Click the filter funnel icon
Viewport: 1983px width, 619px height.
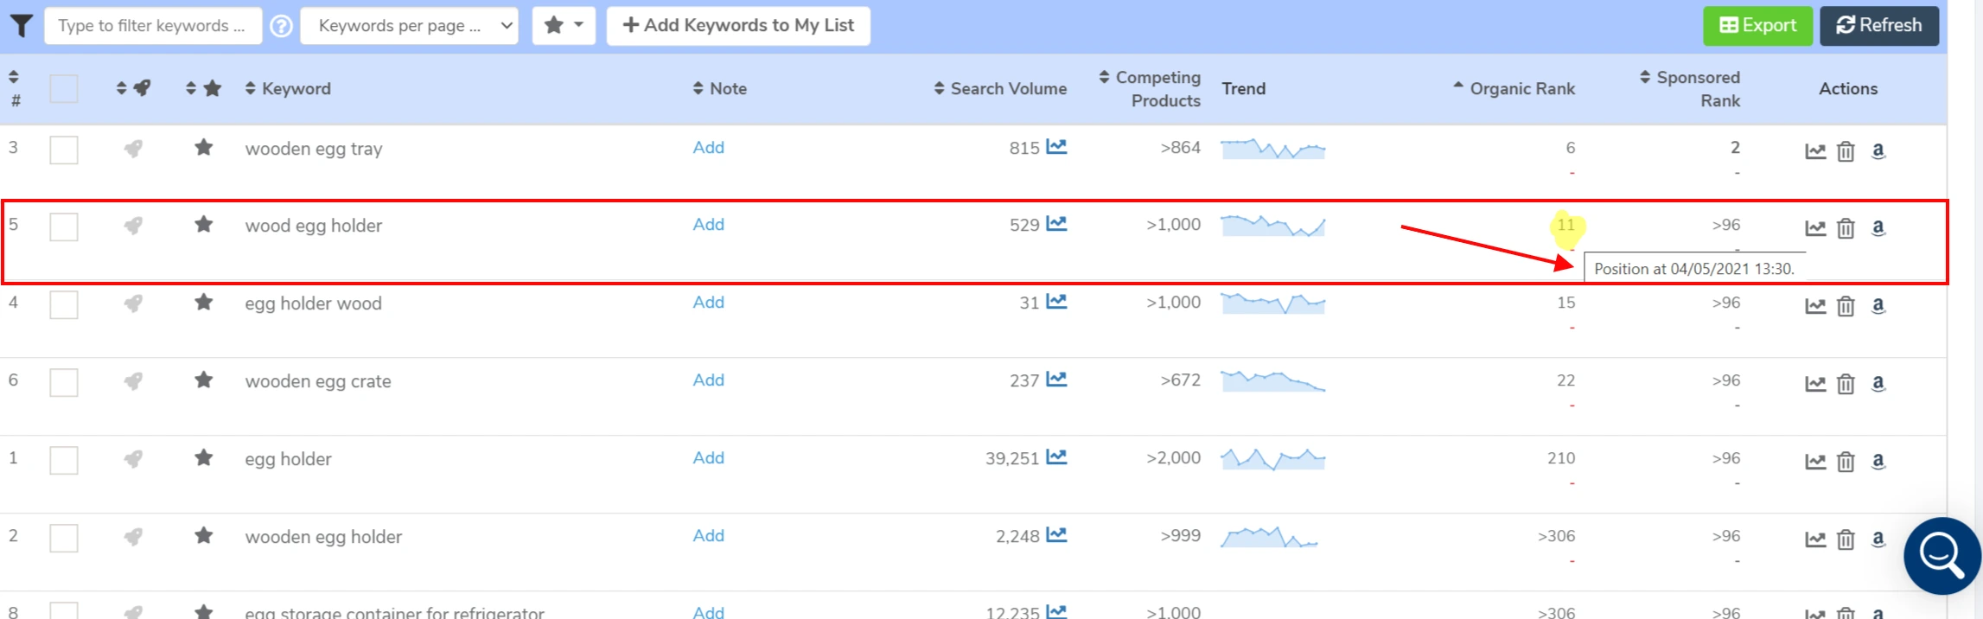[x=22, y=26]
